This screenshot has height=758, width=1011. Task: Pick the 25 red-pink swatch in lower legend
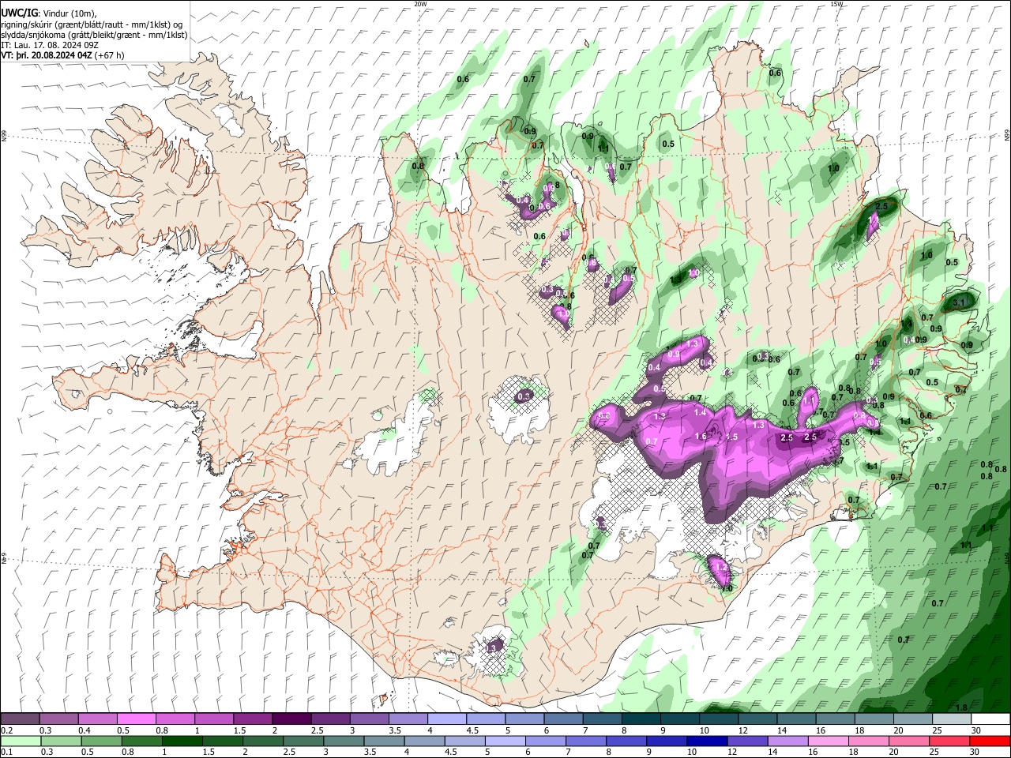(949, 741)
